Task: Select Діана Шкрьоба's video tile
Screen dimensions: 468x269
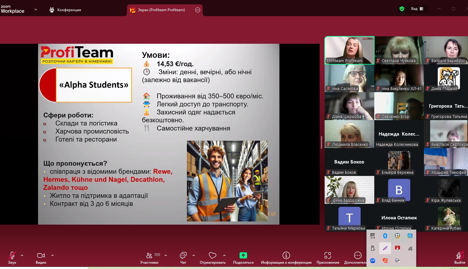Action: (349, 106)
